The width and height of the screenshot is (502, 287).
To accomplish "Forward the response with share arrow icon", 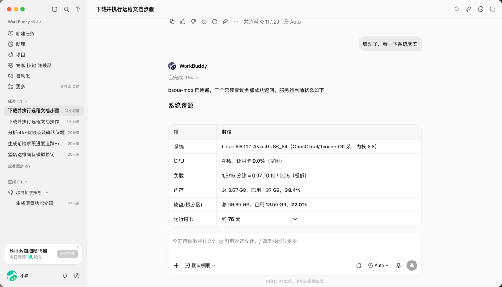I will point(225,22).
